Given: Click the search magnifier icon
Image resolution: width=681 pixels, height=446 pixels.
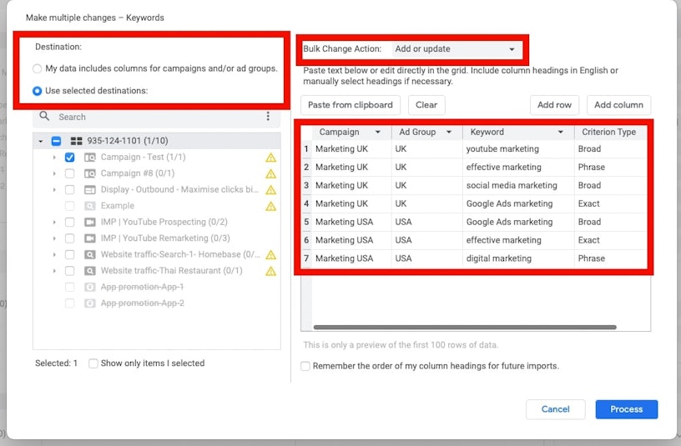Looking at the screenshot, I should coord(45,117).
